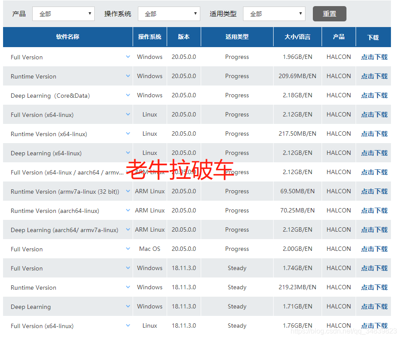Click the "70.25MB/EN" size cell
401x339 pixels.
(x=298, y=210)
